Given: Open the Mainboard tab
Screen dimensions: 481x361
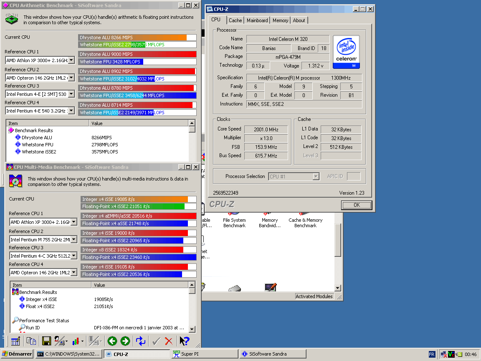Looking at the screenshot, I should click(257, 20).
